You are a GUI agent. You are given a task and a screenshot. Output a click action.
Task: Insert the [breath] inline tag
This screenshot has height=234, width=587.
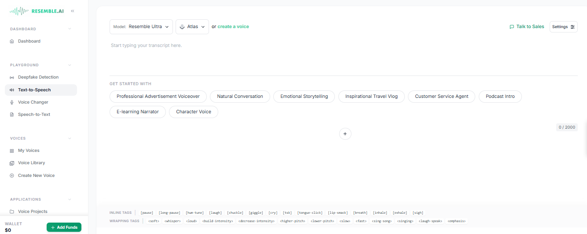tap(360, 213)
